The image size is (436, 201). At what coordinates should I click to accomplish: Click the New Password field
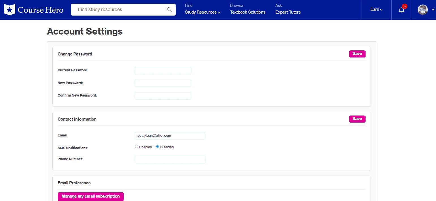coord(163,83)
